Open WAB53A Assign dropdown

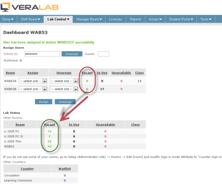click(x=33, y=81)
